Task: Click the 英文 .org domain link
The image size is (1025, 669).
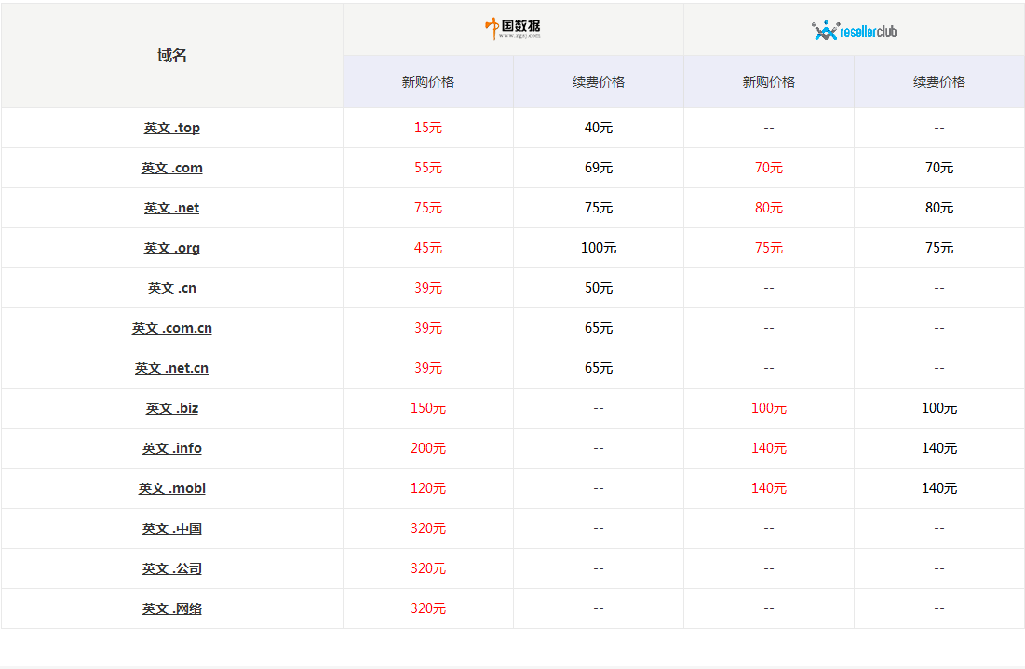Action: pos(171,248)
